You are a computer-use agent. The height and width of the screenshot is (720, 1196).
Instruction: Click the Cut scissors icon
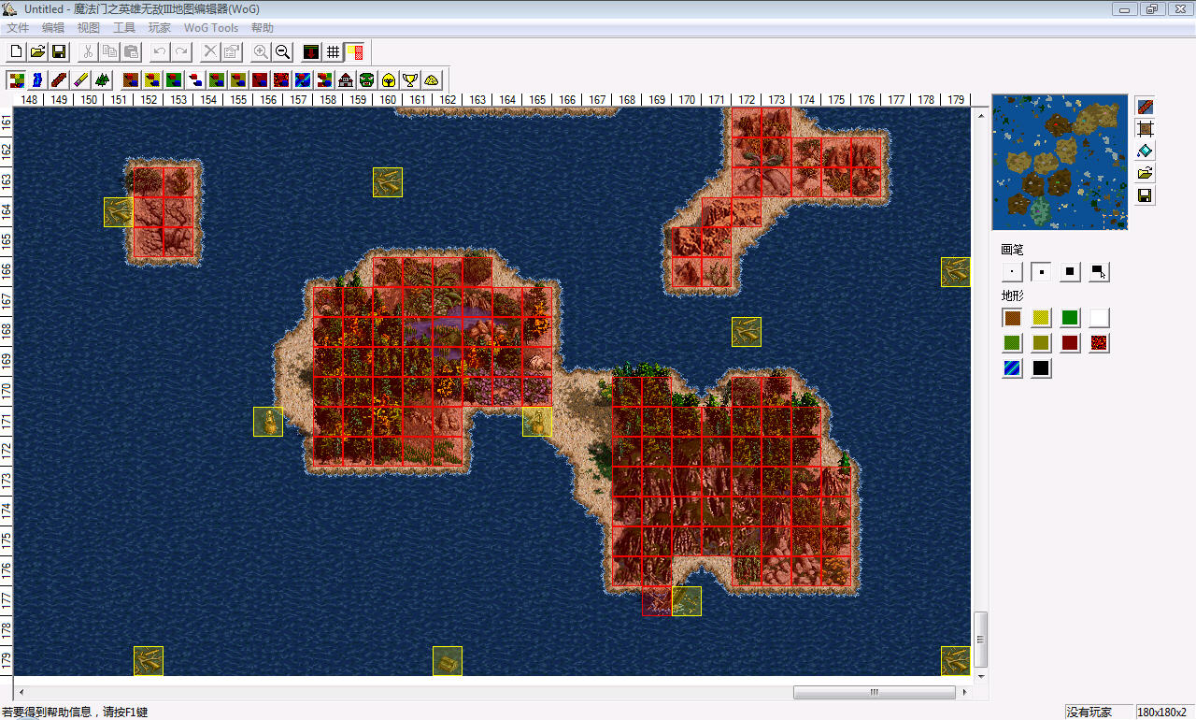(88, 51)
